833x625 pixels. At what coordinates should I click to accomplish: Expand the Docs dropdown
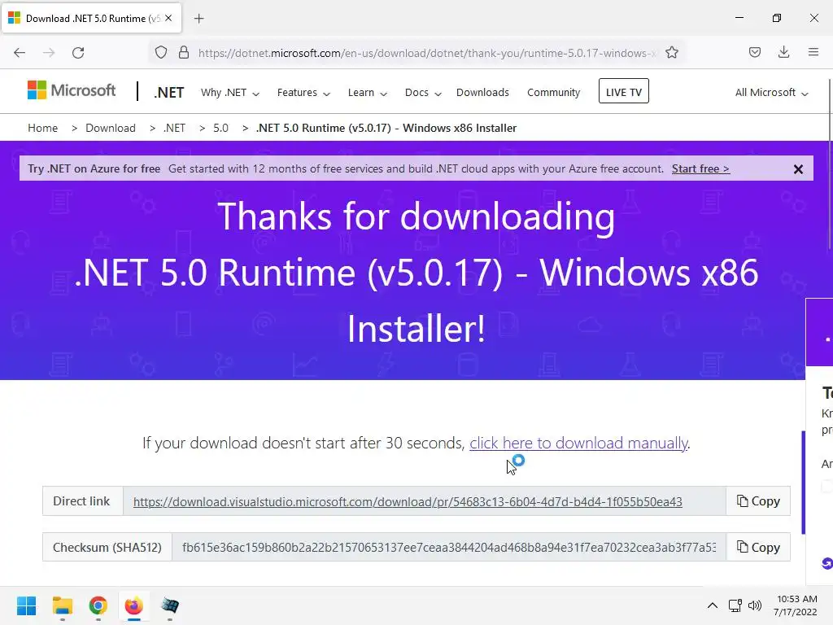pyautogui.click(x=423, y=93)
